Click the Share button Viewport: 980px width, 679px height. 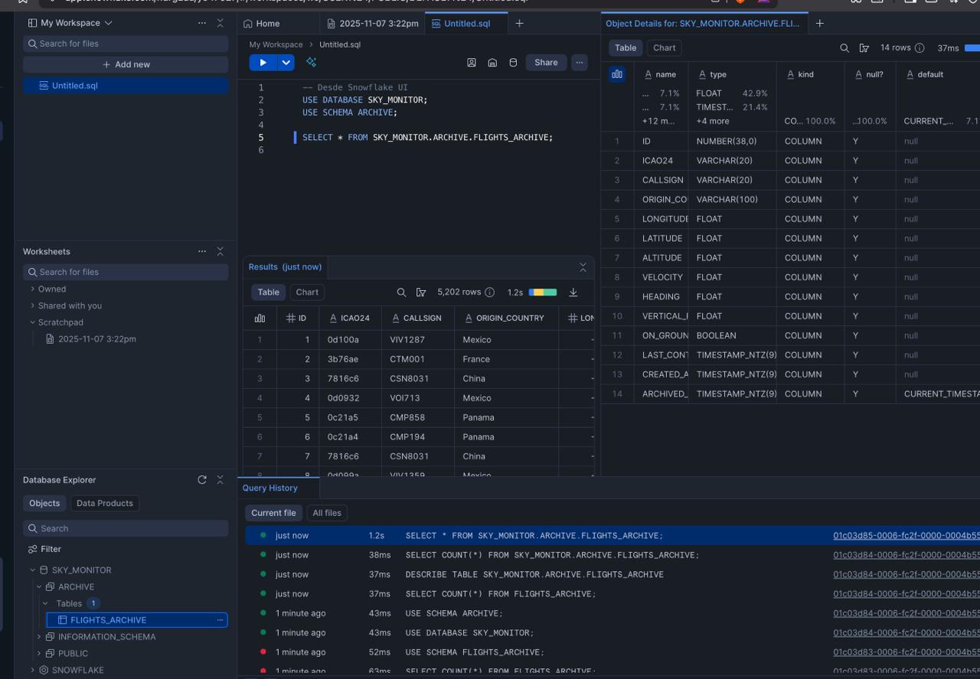[546, 63]
